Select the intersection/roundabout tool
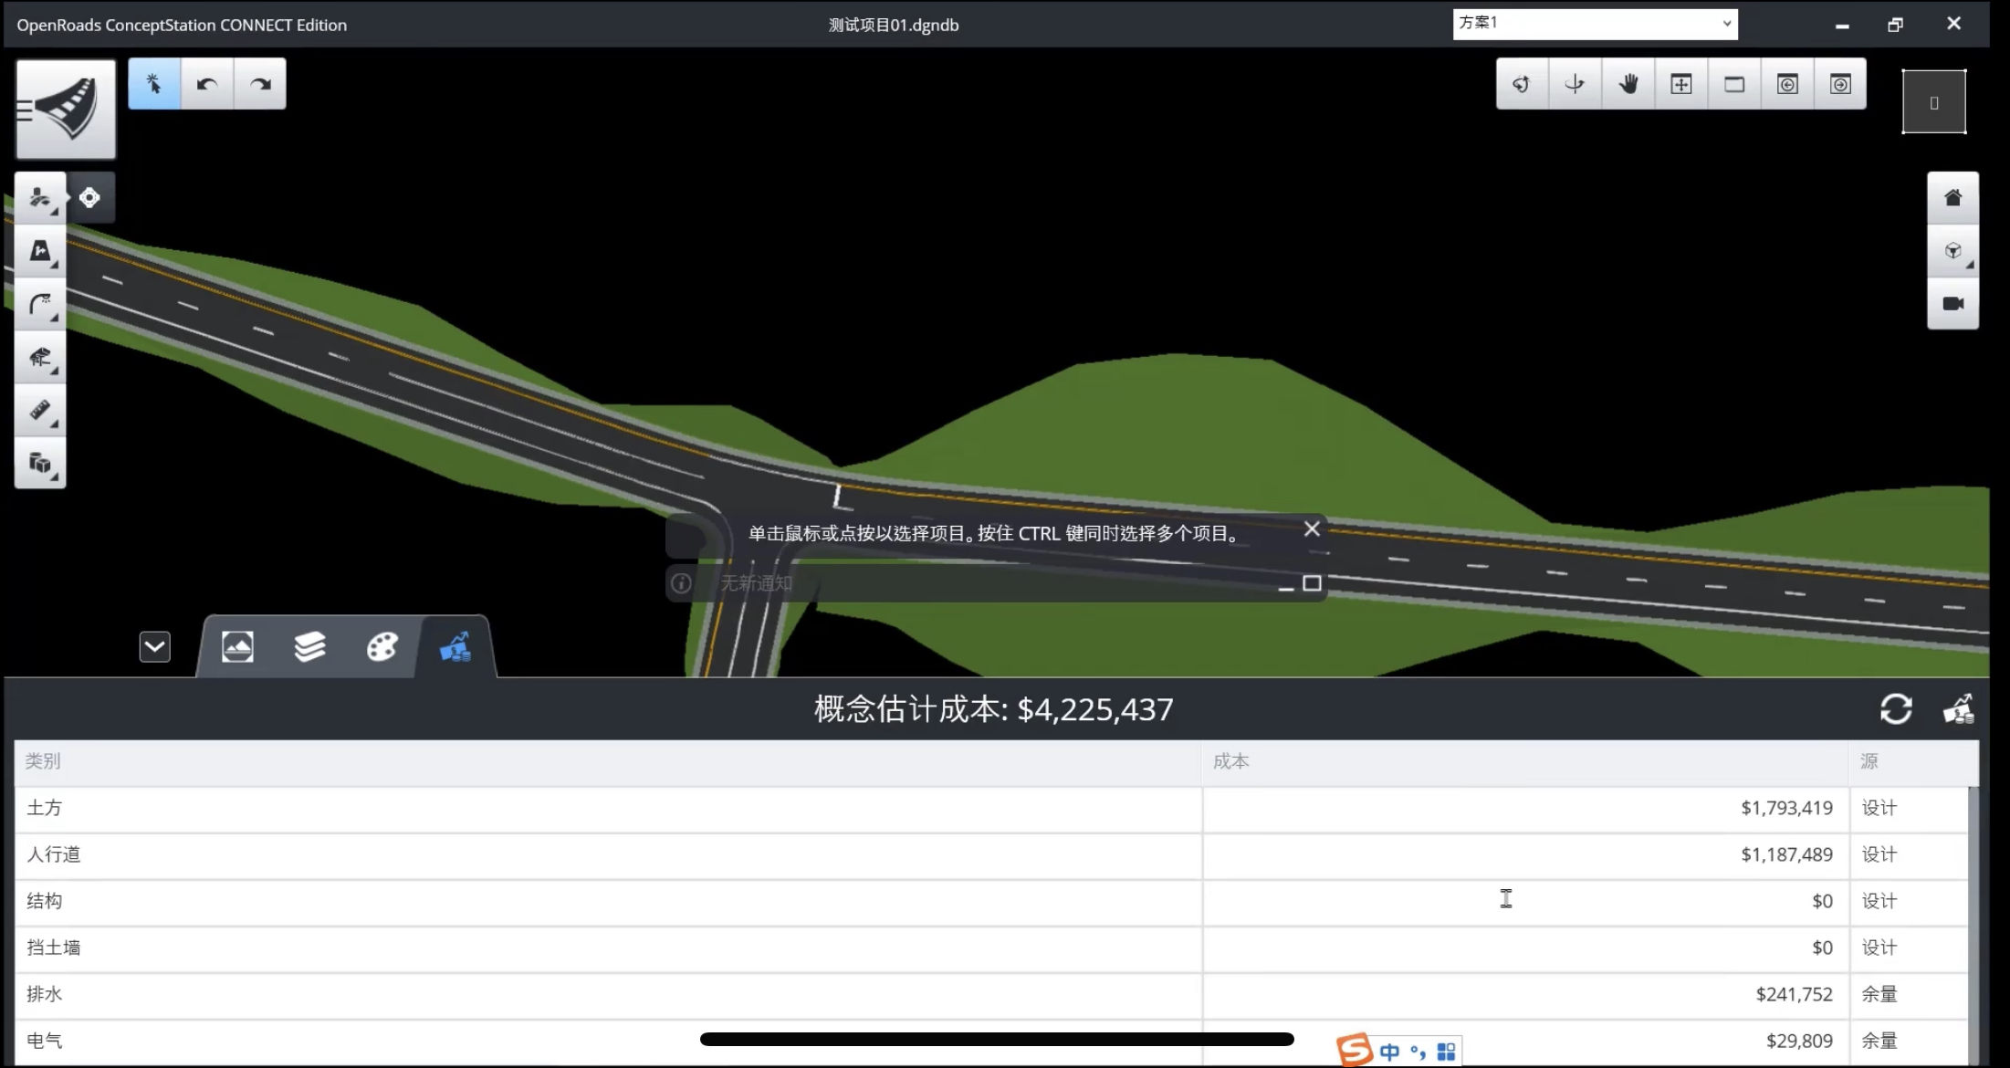 pos(40,251)
